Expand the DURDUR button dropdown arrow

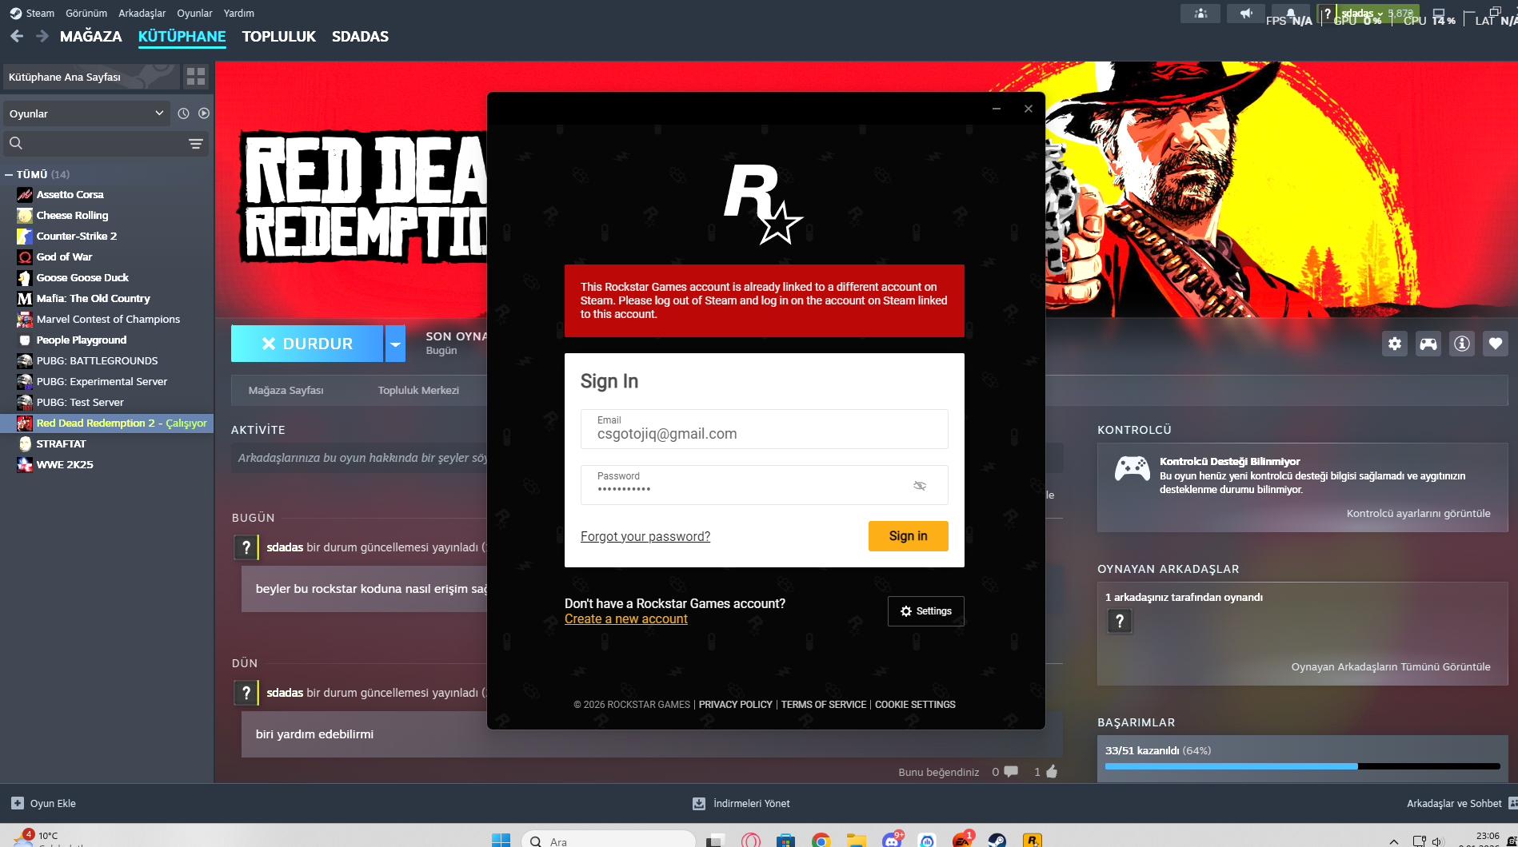[395, 344]
